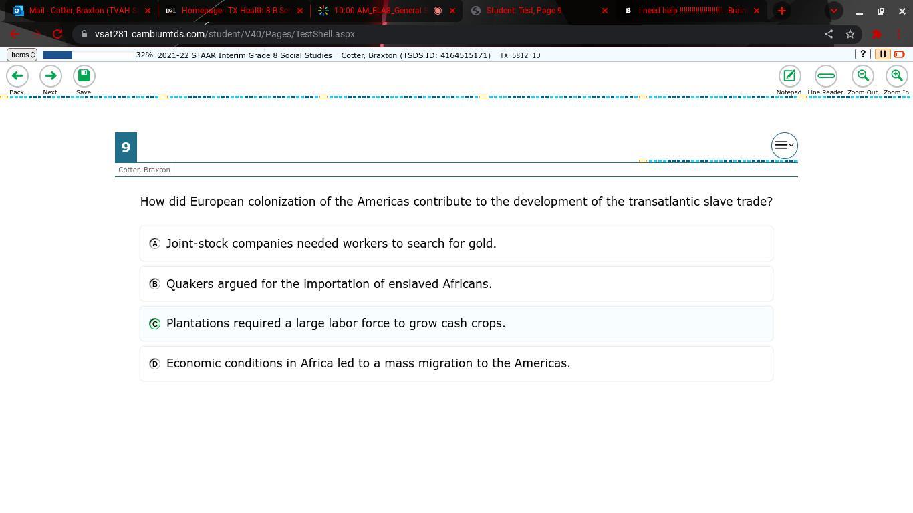Bookmark this page with the star
Image resolution: width=913 pixels, height=513 pixels.
click(850, 34)
